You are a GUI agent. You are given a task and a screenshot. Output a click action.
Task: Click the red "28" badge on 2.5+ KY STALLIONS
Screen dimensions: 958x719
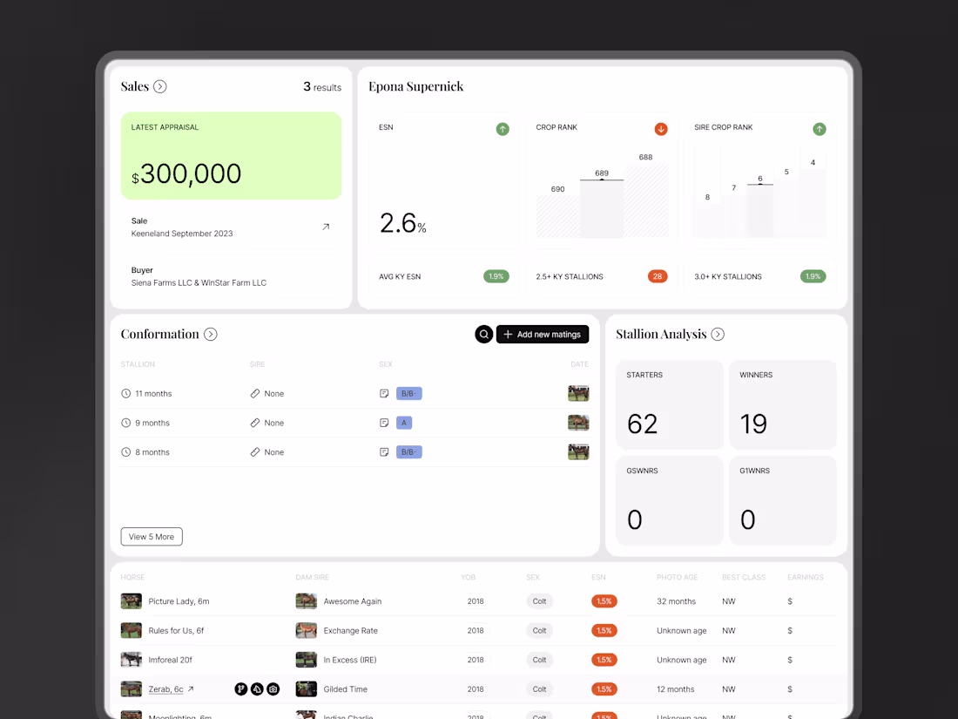pyautogui.click(x=658, y=276)
